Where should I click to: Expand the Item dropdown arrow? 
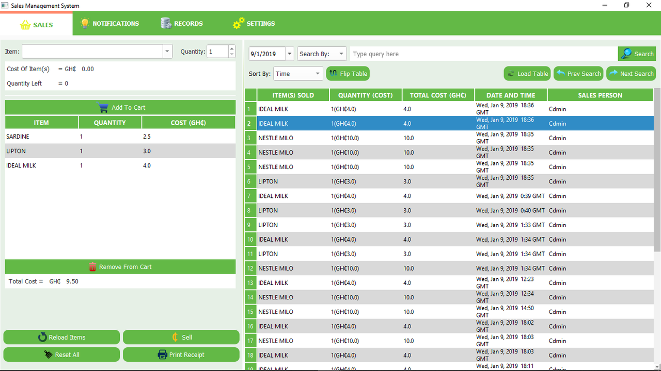(x=167, y=52)
